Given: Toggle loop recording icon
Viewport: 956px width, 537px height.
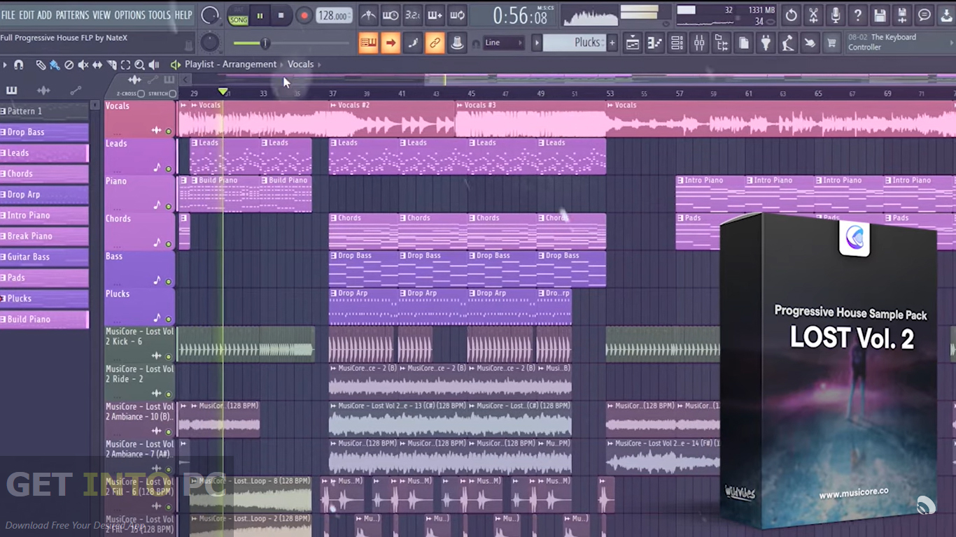Looking at the screenshot, I should point(457,15).
